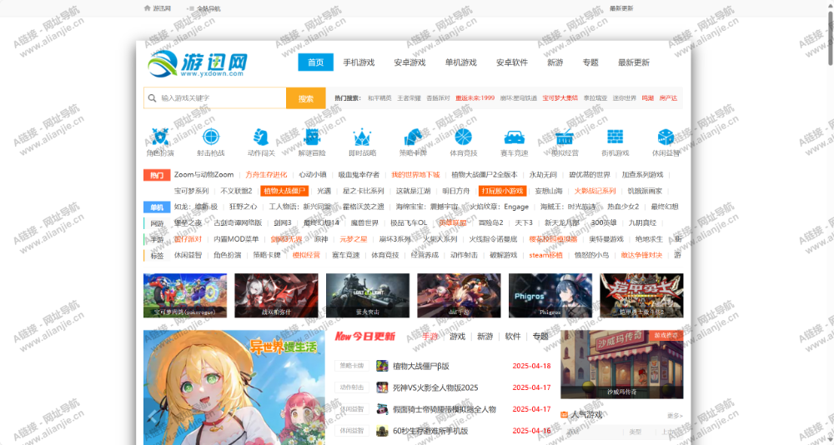Open the Phigros game thumbnail

coord(550,296)
